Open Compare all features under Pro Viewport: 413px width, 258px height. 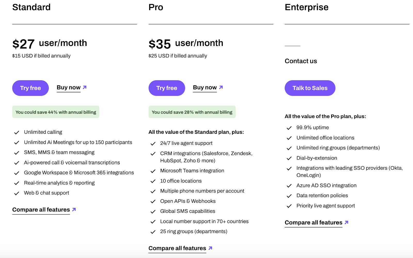pos(177,248)
